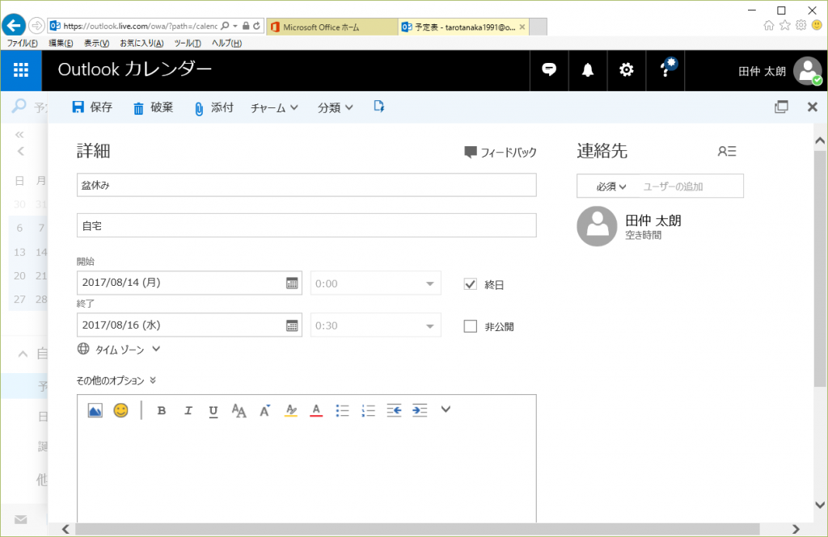Open the notifications bell
Viewport: 828px width, 537px height.
click(x=588, y=69)
